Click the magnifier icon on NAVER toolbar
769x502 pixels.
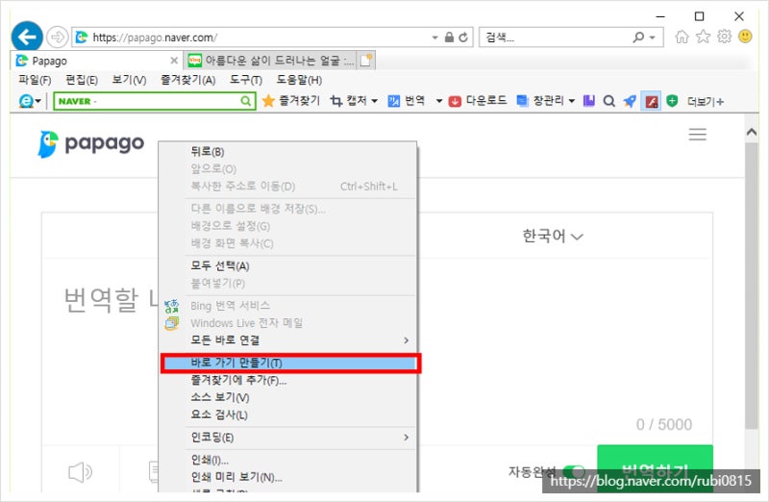609,101
